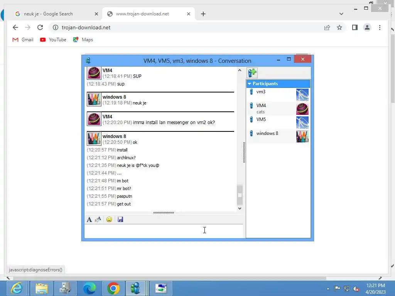Switch to the www.trojan-download.net tab

[149, 14]
